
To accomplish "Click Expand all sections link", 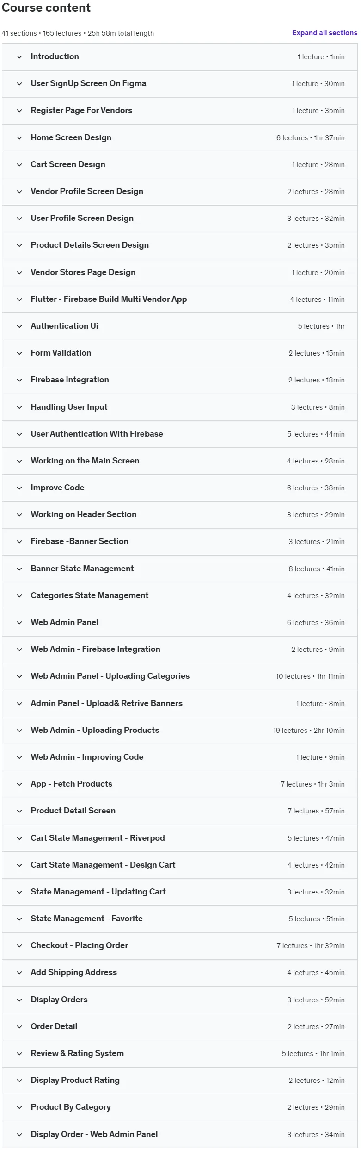I will pyautogui.click(x=324, y=33).
